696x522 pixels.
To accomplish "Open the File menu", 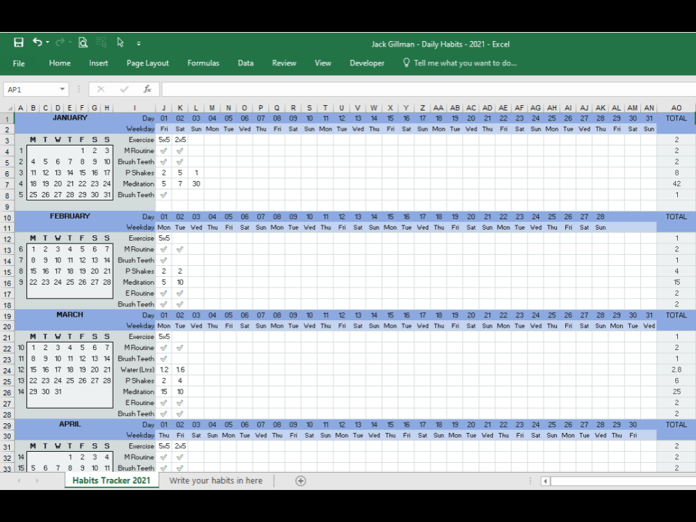I will (x=19, y=63).
